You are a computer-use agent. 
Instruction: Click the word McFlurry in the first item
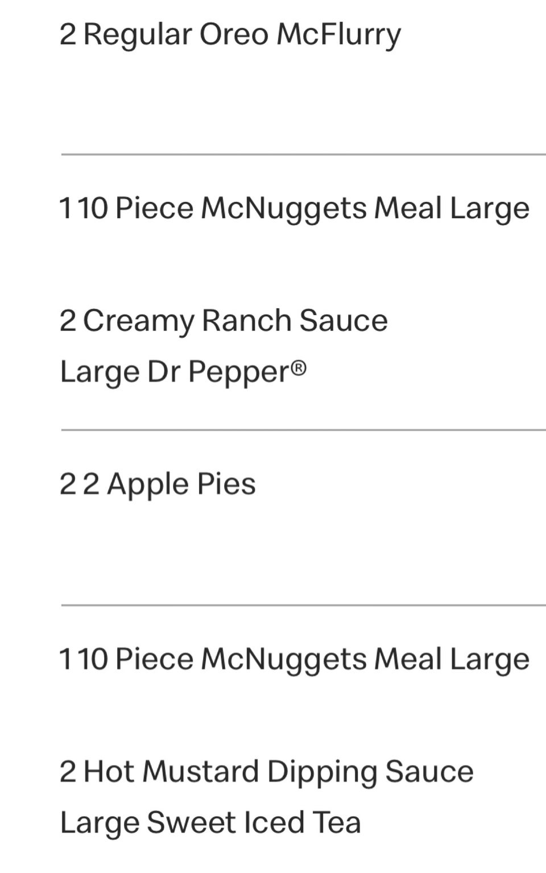pos(339,35)
